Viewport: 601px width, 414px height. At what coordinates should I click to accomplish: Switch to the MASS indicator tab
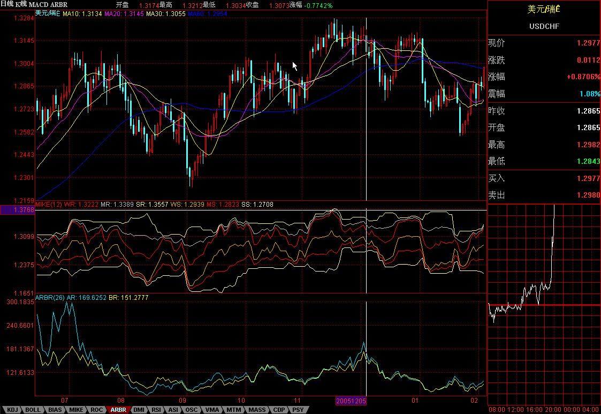(257, 410)
